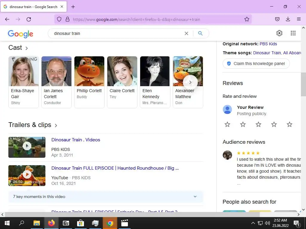Viewport: 306px width, 229px height.
Task: Click inside the Google search field
Action: (x=117, y=33)
